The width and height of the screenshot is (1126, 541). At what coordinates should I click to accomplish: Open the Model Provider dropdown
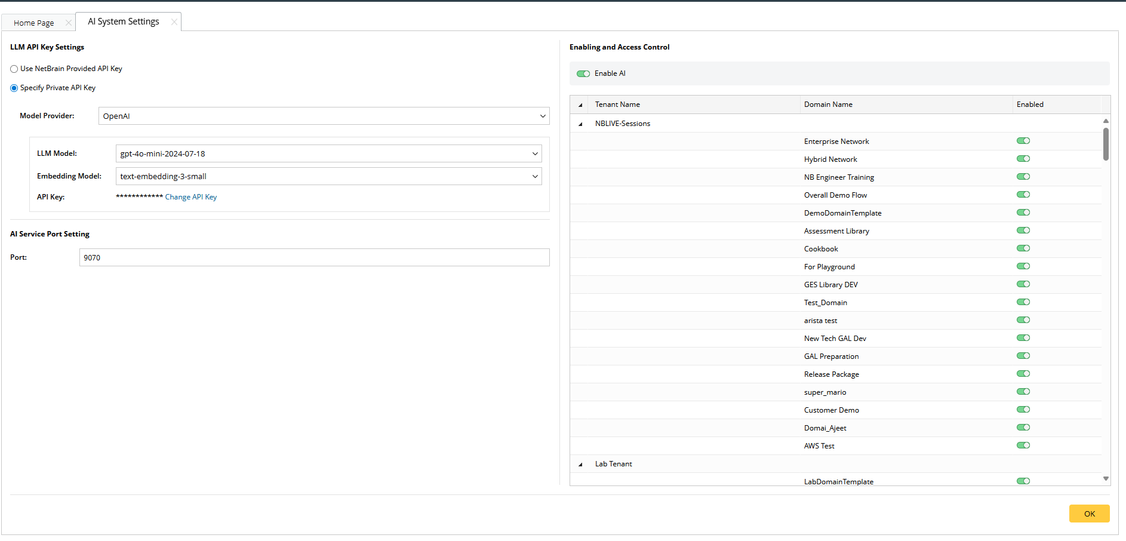(x=324, y=116)
